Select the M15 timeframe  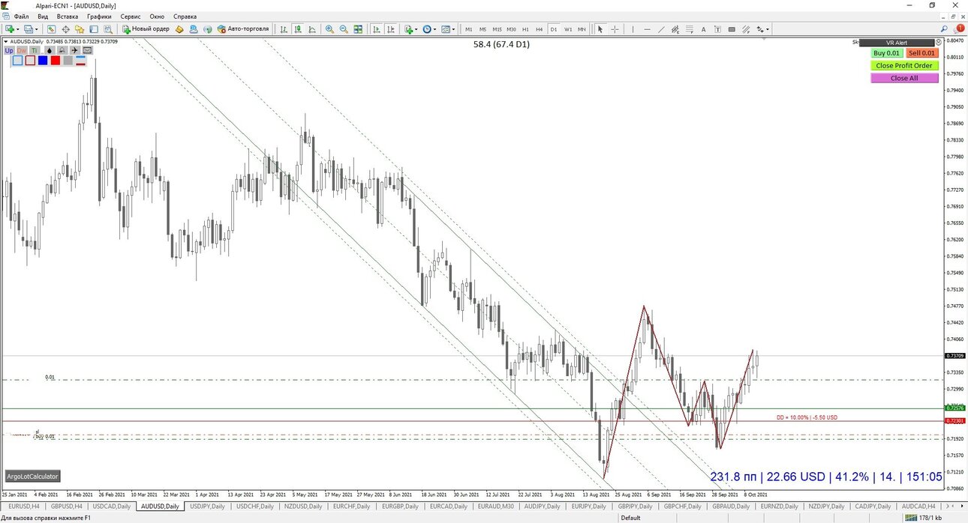[497, 29]
